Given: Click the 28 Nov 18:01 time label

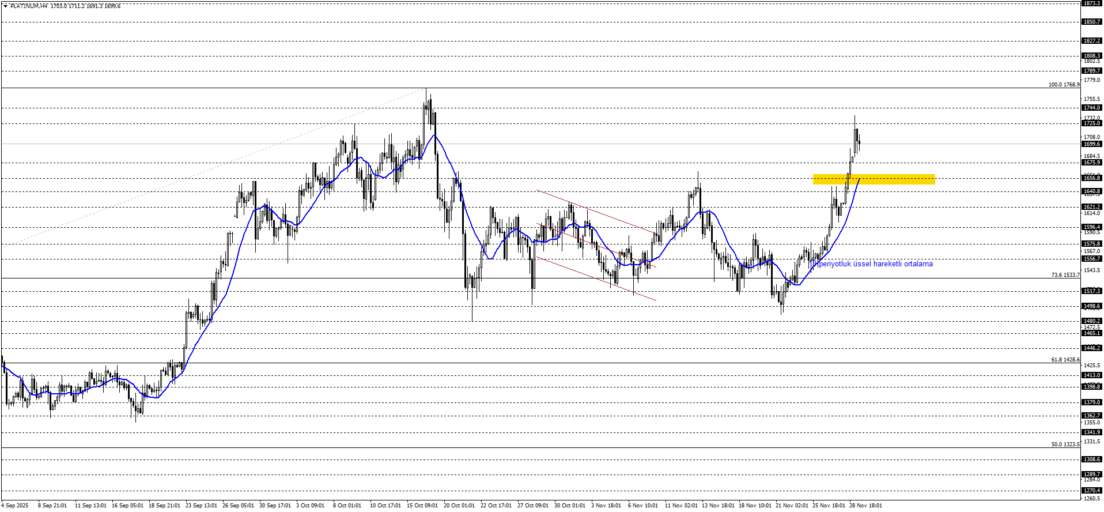Looking at the screenshot, I should tap(865, 506).
